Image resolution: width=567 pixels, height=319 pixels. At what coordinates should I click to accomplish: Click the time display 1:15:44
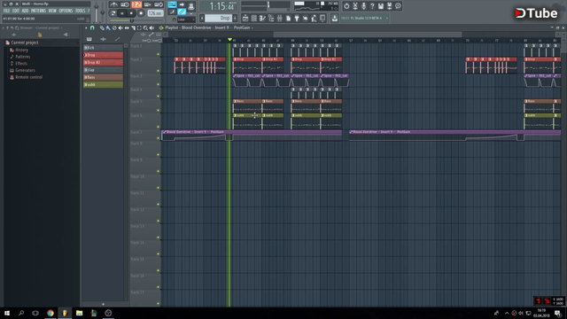click(219, 6)
